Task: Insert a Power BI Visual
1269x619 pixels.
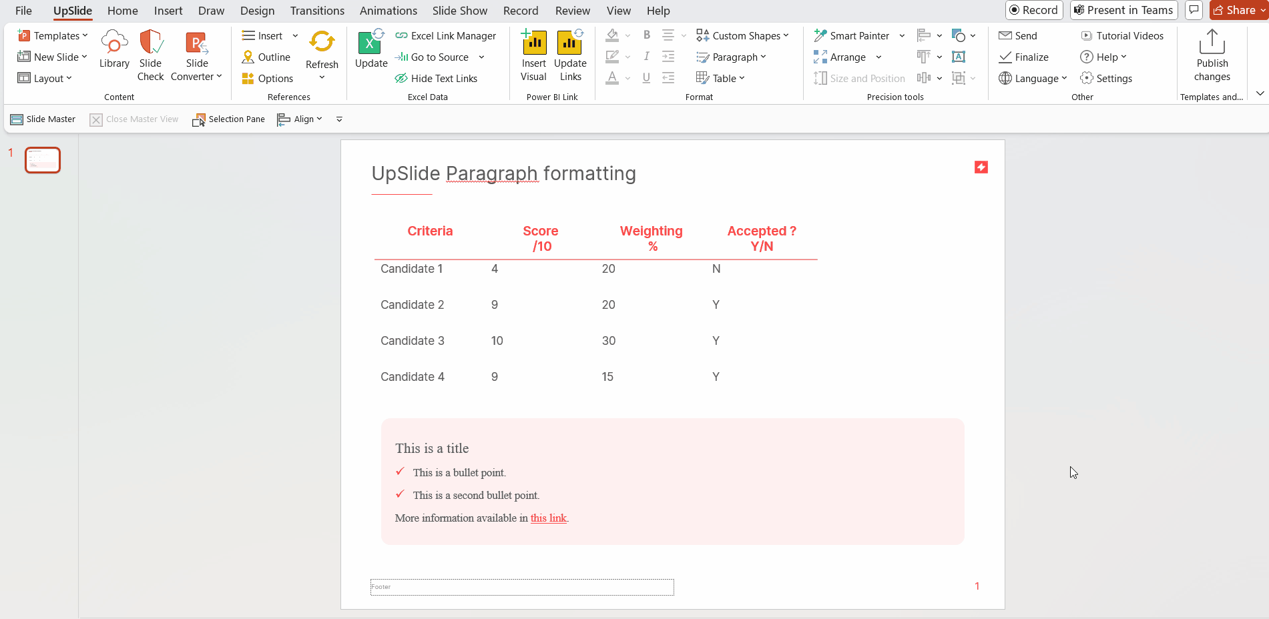Action: point(533,53)
